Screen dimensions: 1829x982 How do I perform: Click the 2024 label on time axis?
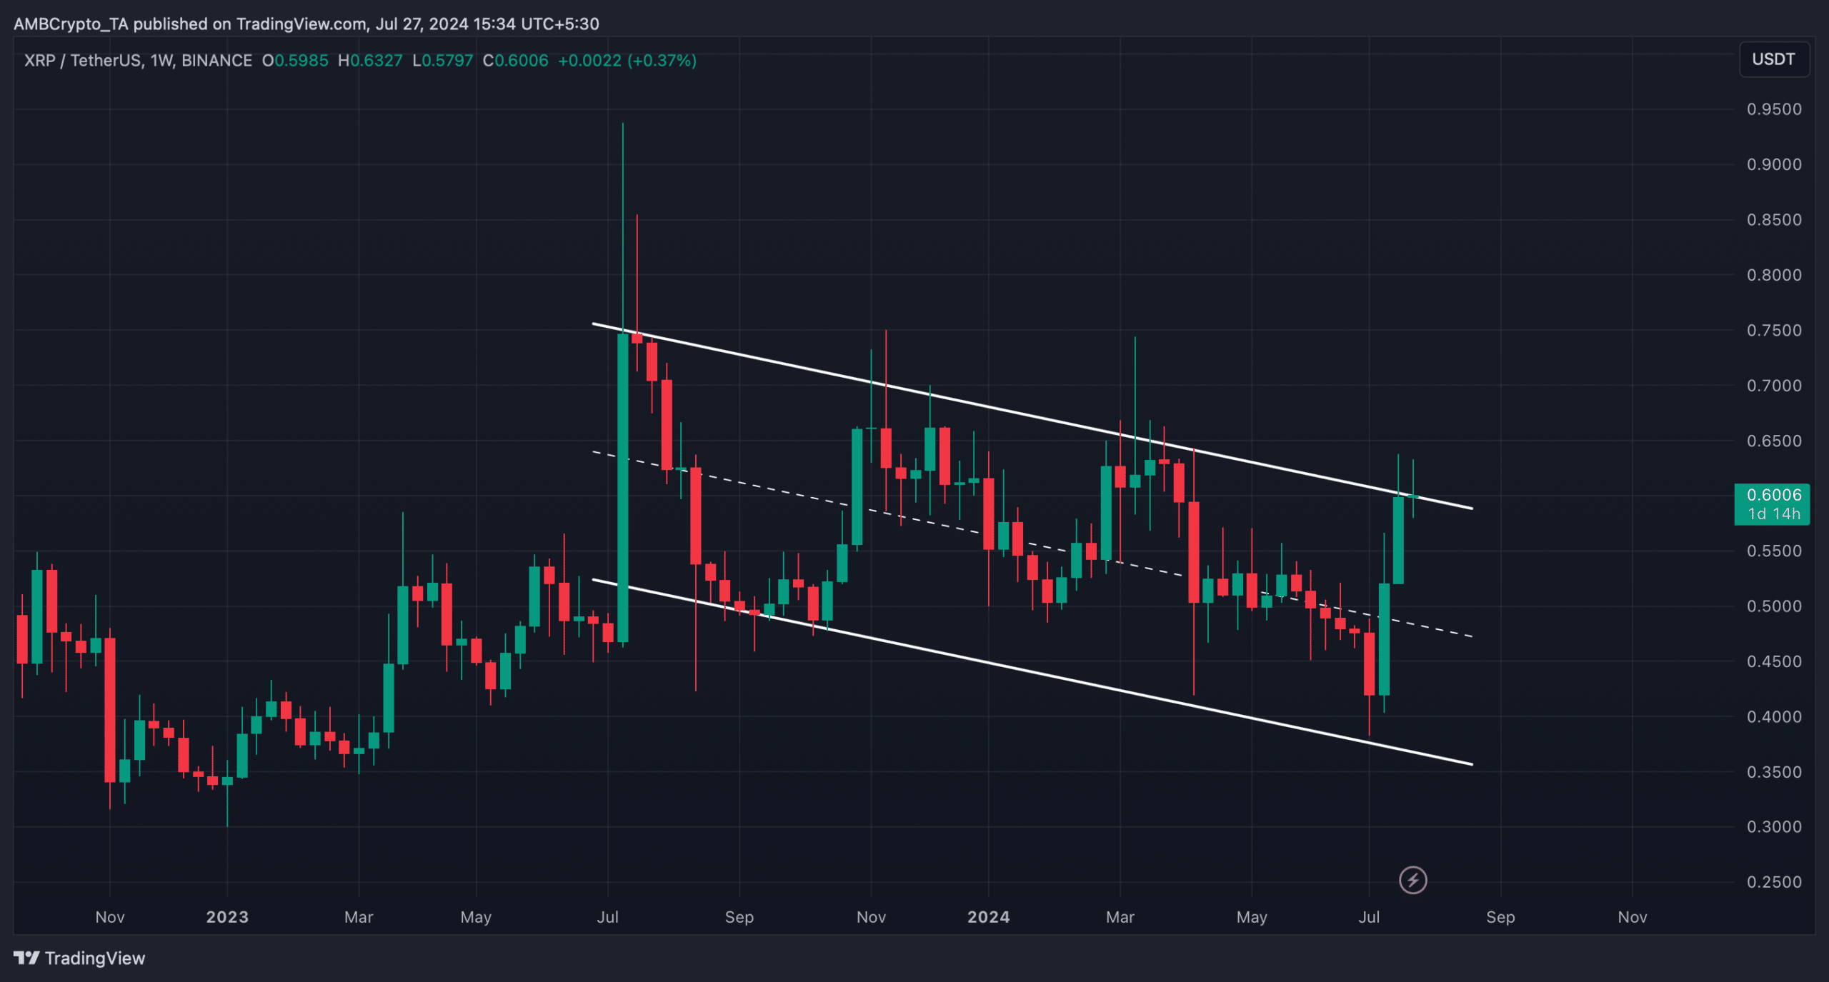pos(988,917)
